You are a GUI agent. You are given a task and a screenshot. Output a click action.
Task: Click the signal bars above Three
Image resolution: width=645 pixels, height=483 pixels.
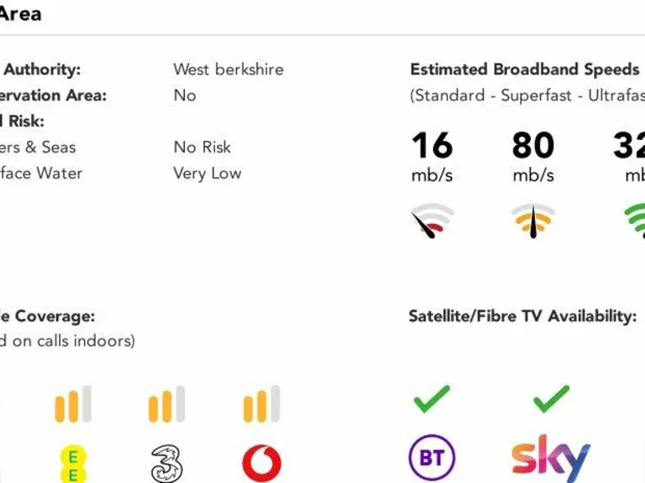pos(167,404)
